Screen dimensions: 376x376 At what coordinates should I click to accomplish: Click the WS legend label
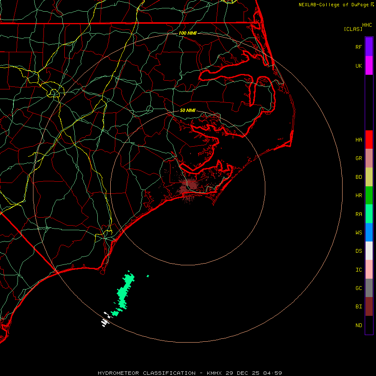coord(359,232)
